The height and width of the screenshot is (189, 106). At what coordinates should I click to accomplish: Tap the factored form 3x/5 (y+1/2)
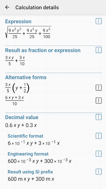click(x=17, y=88)
